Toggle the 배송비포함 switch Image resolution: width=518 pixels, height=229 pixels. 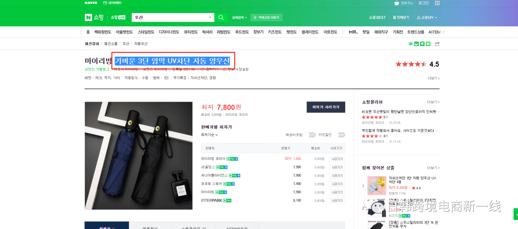point(310,135)
